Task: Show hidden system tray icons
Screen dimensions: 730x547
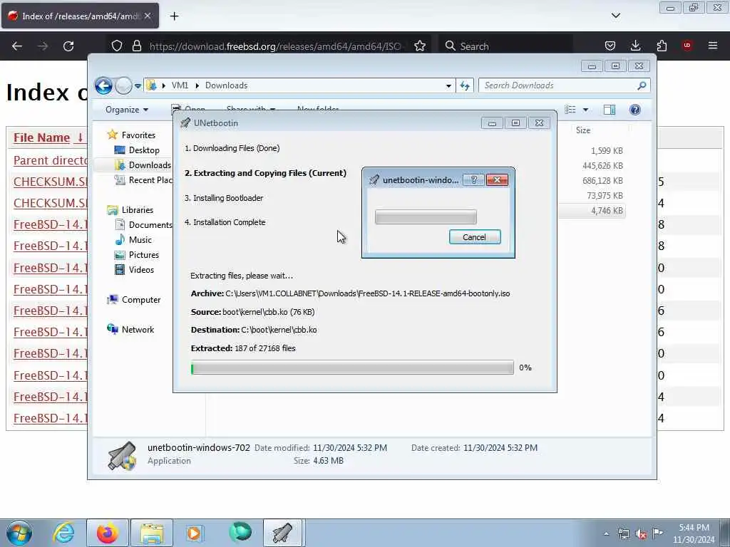Action: point(606,534)
